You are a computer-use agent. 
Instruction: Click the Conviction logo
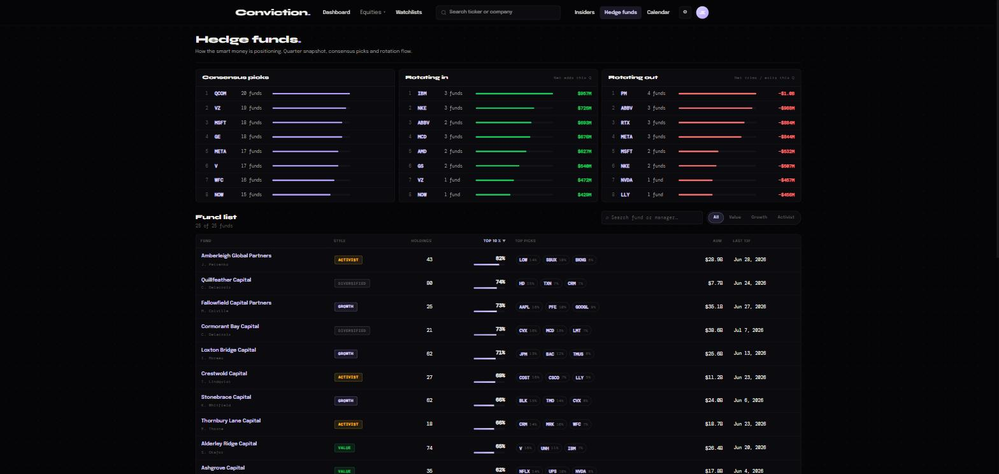(x=273, y=12)
